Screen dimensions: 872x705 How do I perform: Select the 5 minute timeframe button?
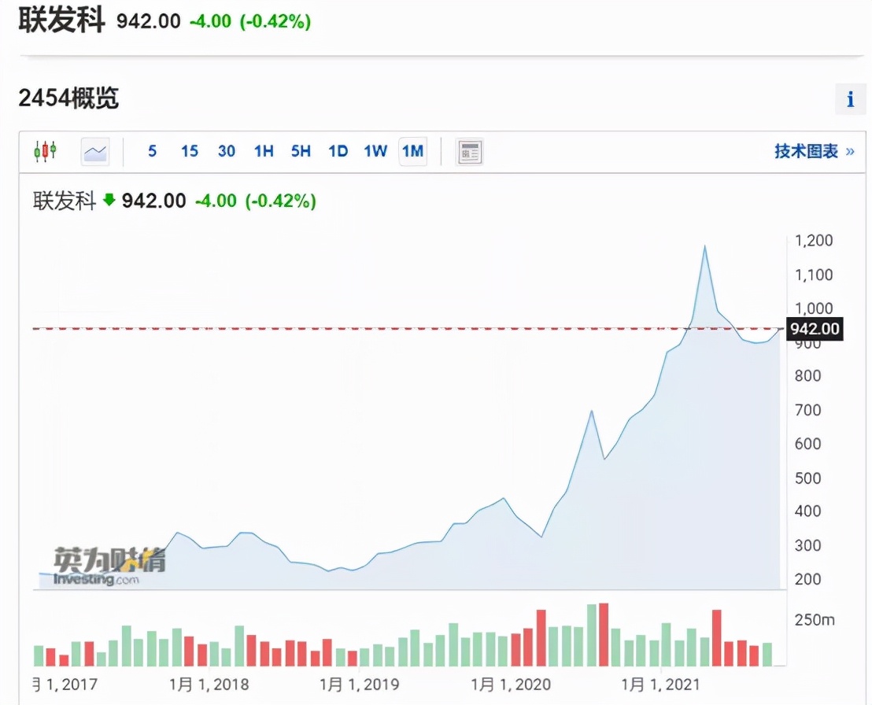coord(152,151)
